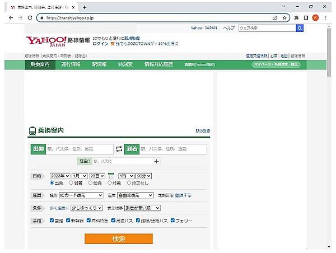The width and height of the screenshot is (336, 253).
Task: Click the マイページ settings pill button
Action: tap(276, 64)
